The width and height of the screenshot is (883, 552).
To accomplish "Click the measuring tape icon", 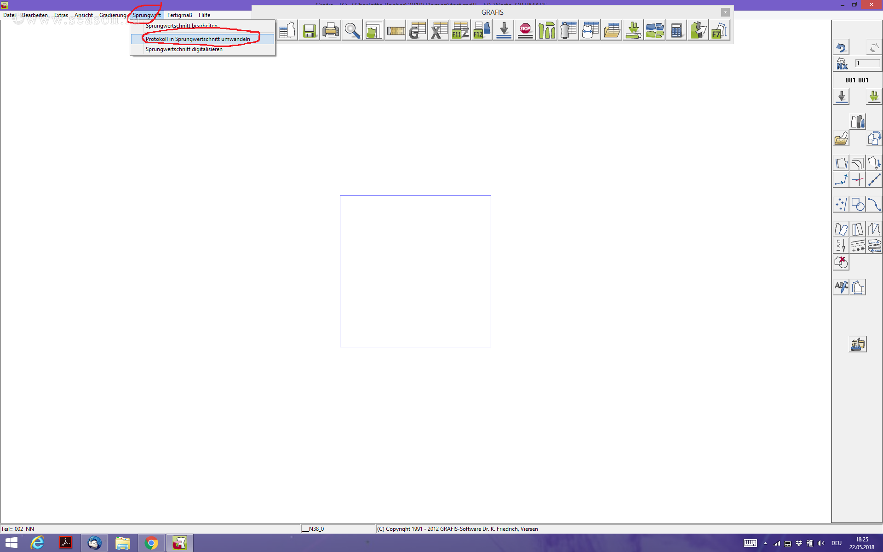I will [395, 31].
